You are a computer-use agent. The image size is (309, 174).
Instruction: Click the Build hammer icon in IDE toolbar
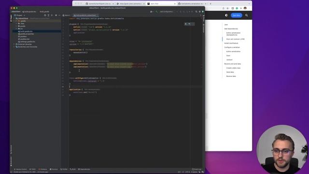(x=156, y=12)
